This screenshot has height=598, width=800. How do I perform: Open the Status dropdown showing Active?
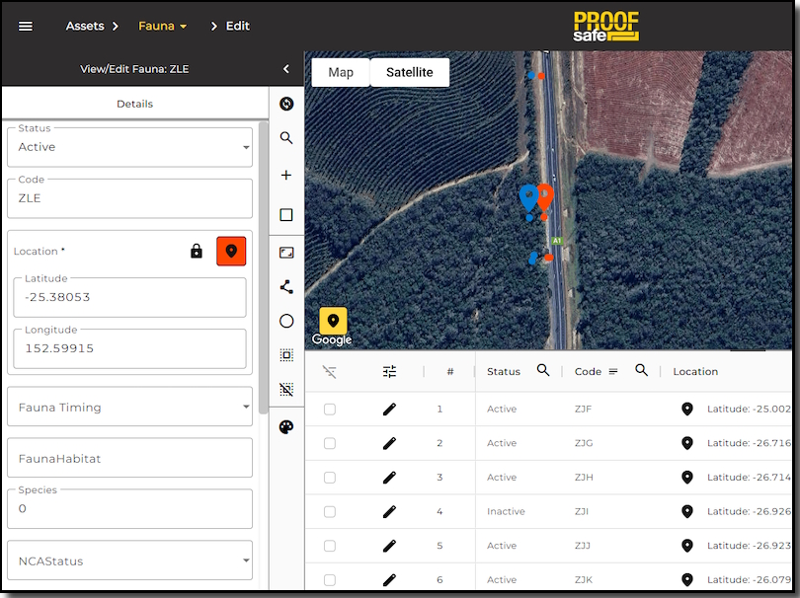[129, 146]
